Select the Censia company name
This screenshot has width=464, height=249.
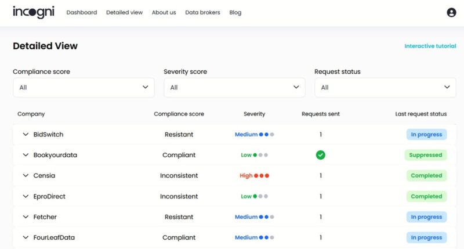coord(44,175)
